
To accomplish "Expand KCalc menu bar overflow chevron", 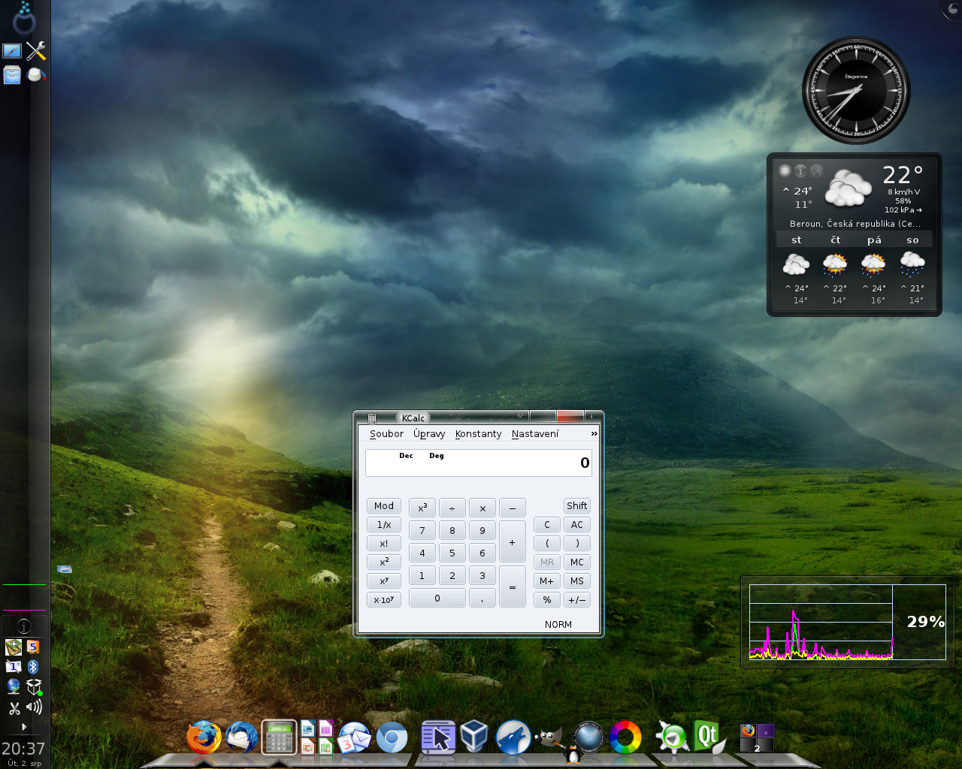I will (594, 434).
